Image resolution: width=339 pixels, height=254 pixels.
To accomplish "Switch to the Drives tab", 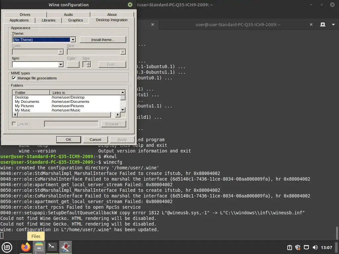I will tap(25, 15).
